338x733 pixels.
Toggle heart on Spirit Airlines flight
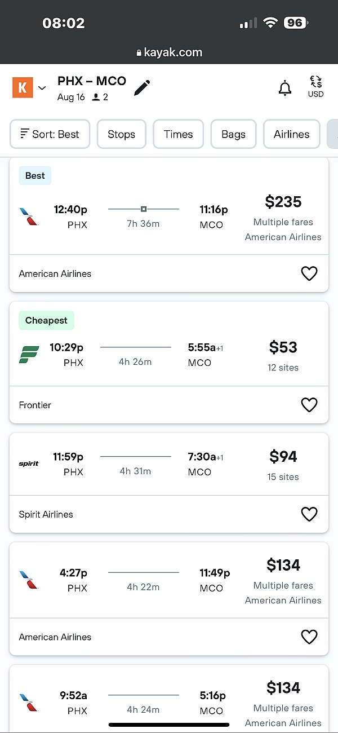(309, 514)
